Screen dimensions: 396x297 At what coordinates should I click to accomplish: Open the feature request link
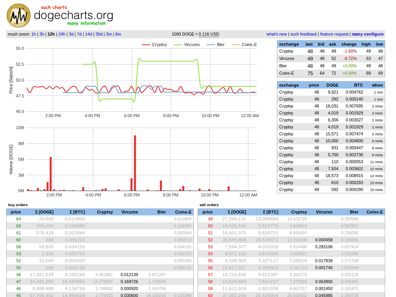(335, 34)
